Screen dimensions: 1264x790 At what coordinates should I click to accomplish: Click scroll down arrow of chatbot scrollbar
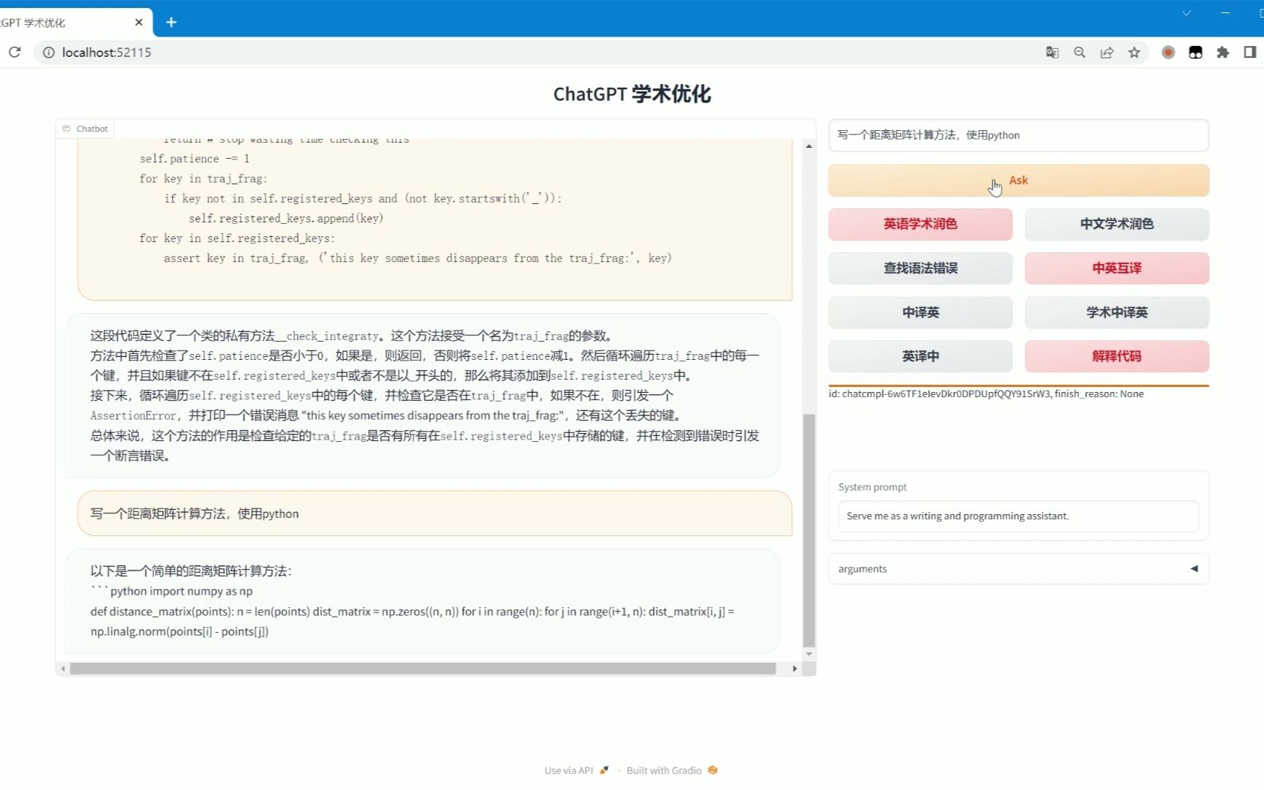click(809, 654)
